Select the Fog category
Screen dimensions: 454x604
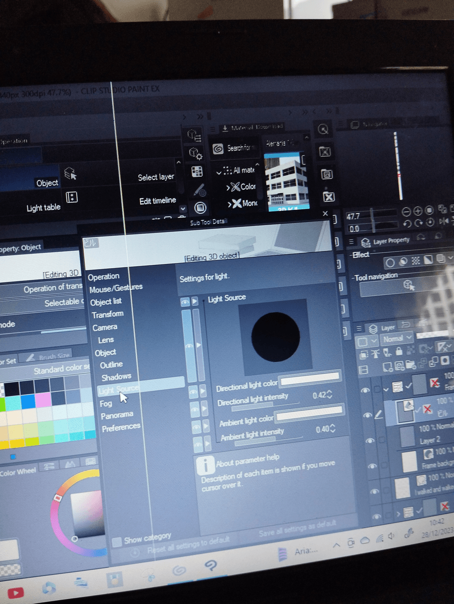click(106, 404)
